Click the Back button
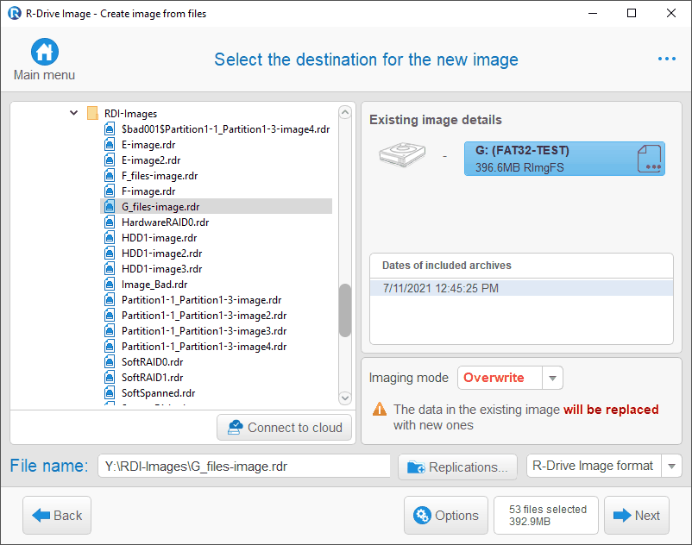The height and width of the screenshot is (545, 692). point(57,515)
